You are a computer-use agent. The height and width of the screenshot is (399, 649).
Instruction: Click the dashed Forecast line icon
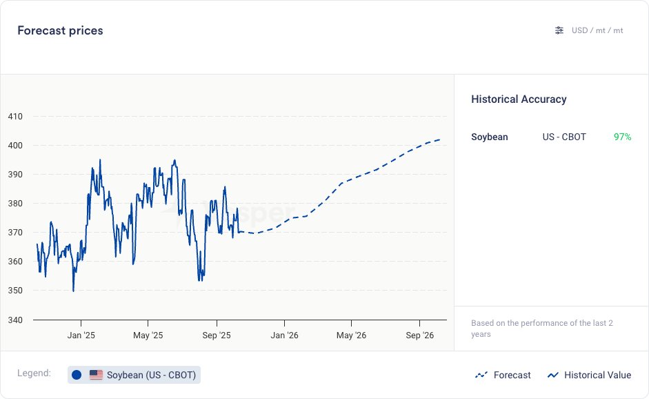481,375
